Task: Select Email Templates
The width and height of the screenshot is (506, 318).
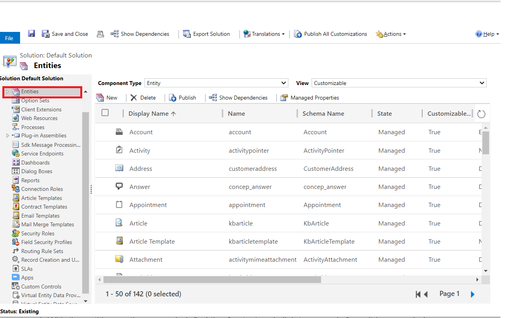Action: coord(40,216)
